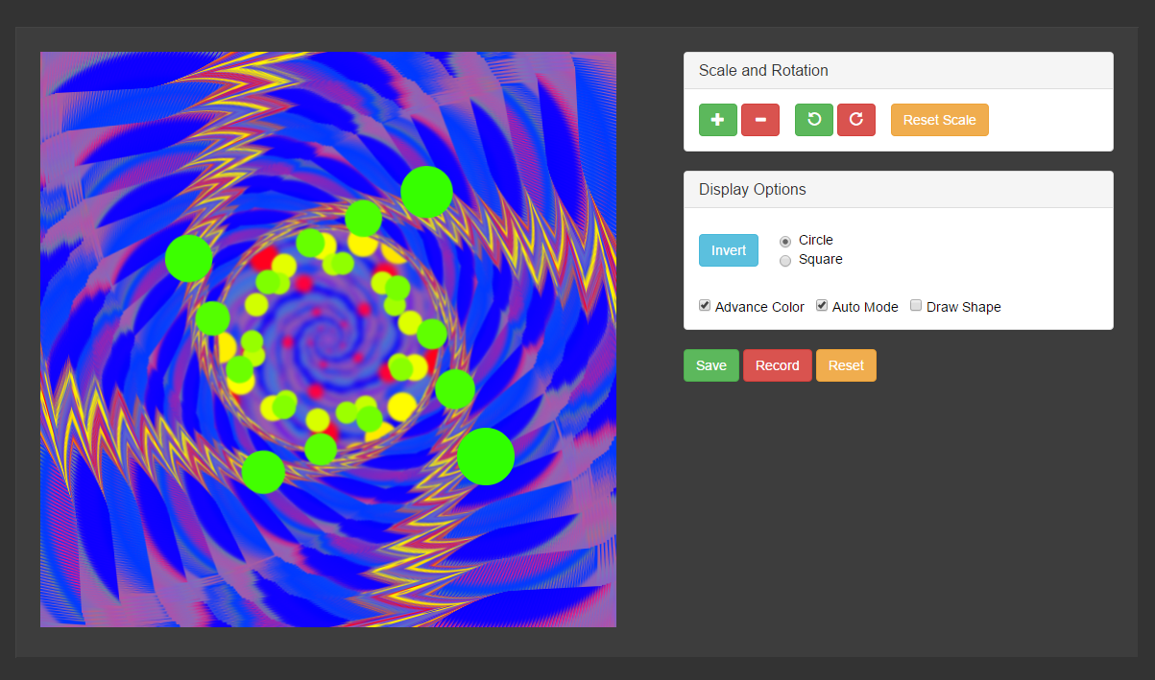Click the red rotate clockwise icon
Screen dimensions: 1155x680
coord(856,120)
